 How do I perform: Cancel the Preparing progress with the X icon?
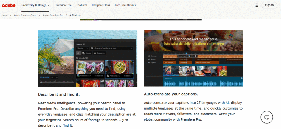point(195,56)
